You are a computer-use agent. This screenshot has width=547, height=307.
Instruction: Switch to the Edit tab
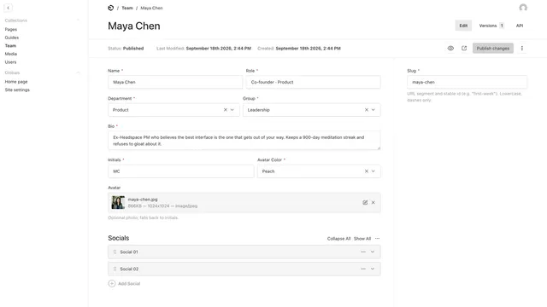tap(463, 26)
